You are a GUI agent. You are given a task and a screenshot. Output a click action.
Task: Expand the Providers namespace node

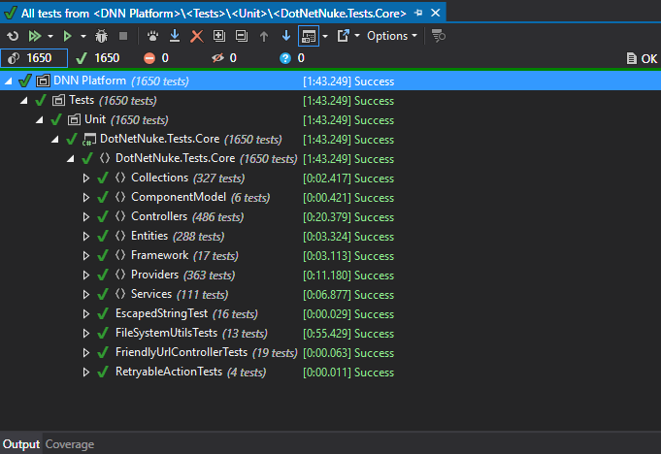pos(86,275)
